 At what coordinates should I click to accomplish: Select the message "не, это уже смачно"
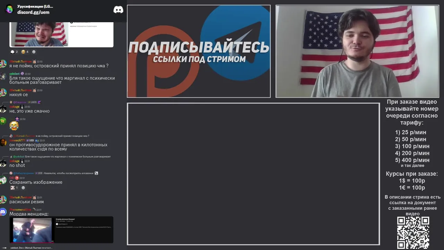tap(29, 111)
